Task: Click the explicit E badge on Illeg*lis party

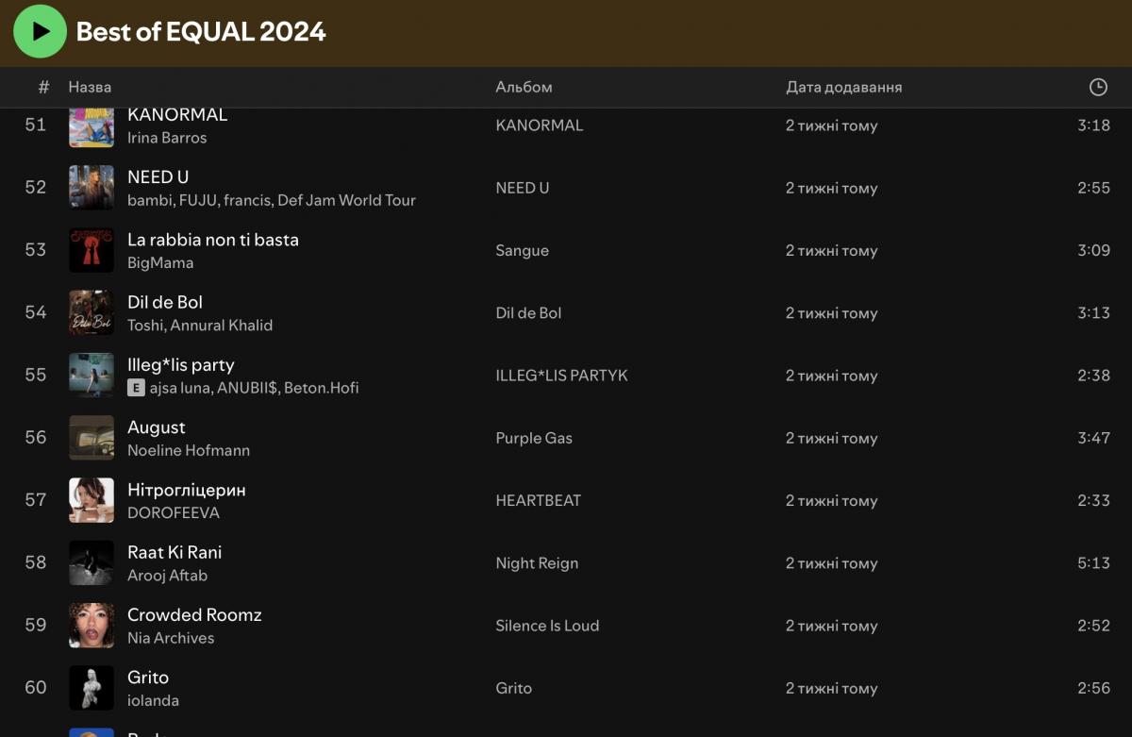Action: pos(136,388)
